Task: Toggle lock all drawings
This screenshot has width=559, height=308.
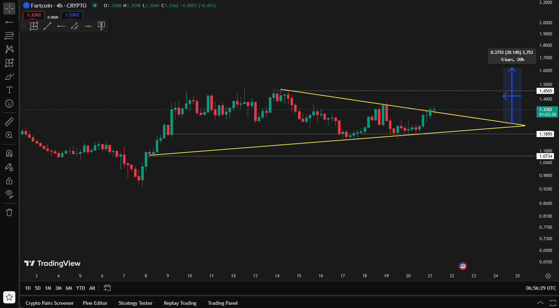Action: pyautogui.click(x=9, y=181)
